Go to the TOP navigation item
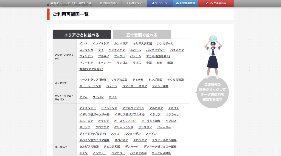Image resolution: width=281 pixels, height=156 pixels. [x=55, y=3]
